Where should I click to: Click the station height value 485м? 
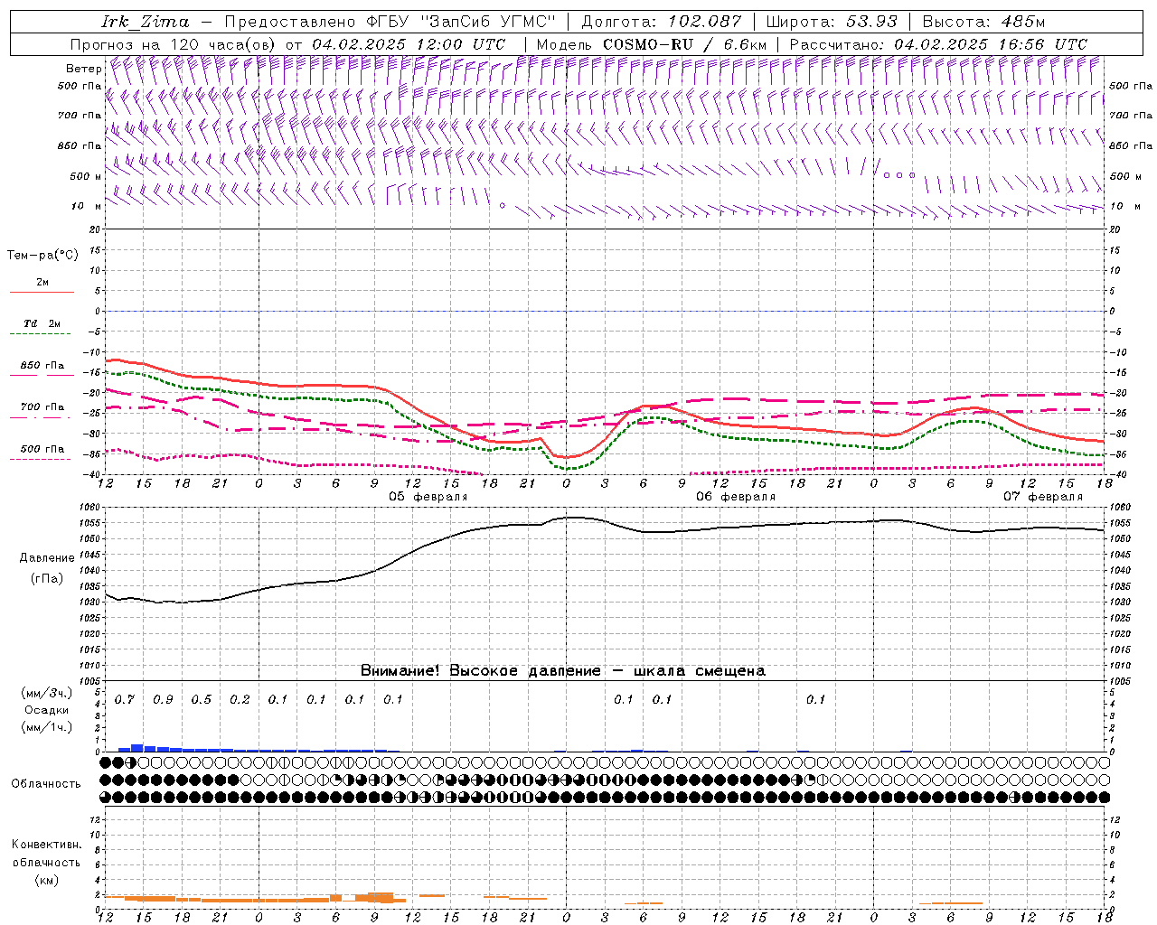click(x=1023, y=22)
